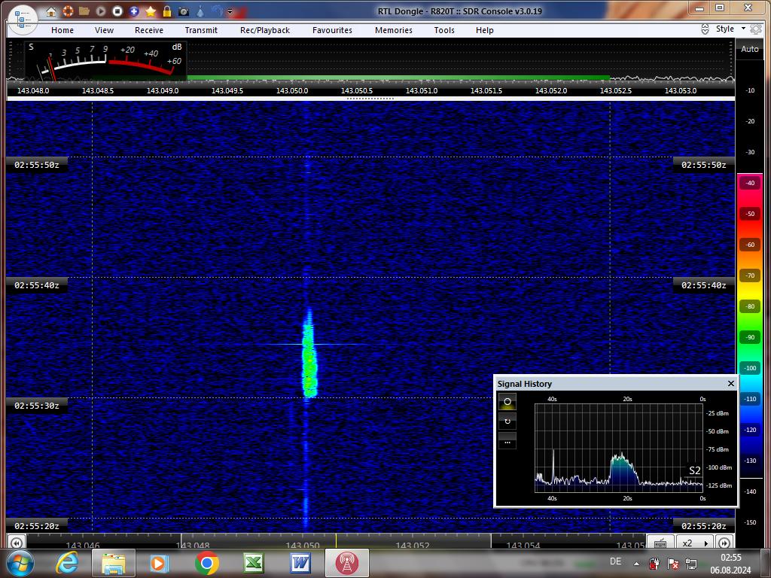Expand the quick access toolbar customize arrow

pyautogui.click(x=230, y=11)
